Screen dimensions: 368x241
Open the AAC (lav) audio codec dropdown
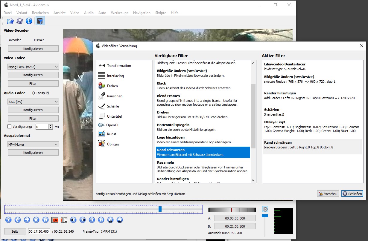[33, 102]
